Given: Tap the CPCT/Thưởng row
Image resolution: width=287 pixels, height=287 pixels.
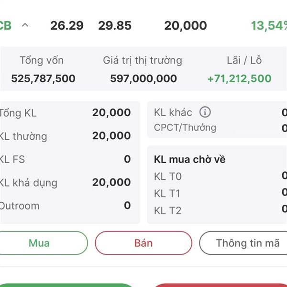Looking at the screenshot, I should point(221,128).
